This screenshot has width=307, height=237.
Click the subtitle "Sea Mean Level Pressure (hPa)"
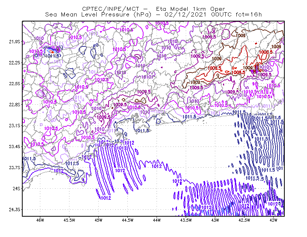98,15
